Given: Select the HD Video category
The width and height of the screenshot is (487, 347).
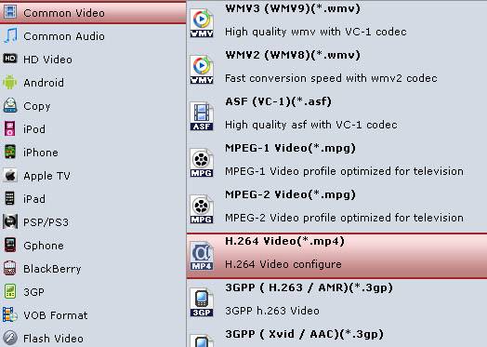Looking at the screenshot, I should coord(47,60).
